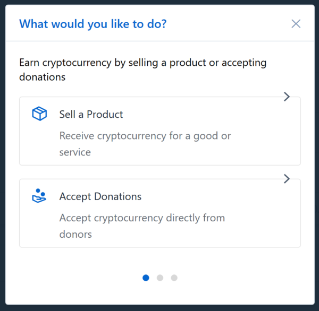Screen dimensions: 319x311
Task: Choose the Sell a Product option card
Action: coord(160,131)
